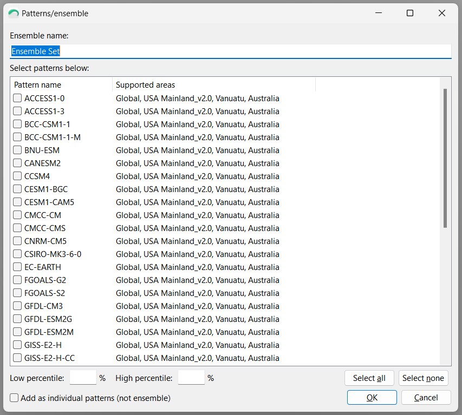Dismiss dialog with Cancel button
The width and height of the screenshot is (462, 415).
(x=426, y=398)
